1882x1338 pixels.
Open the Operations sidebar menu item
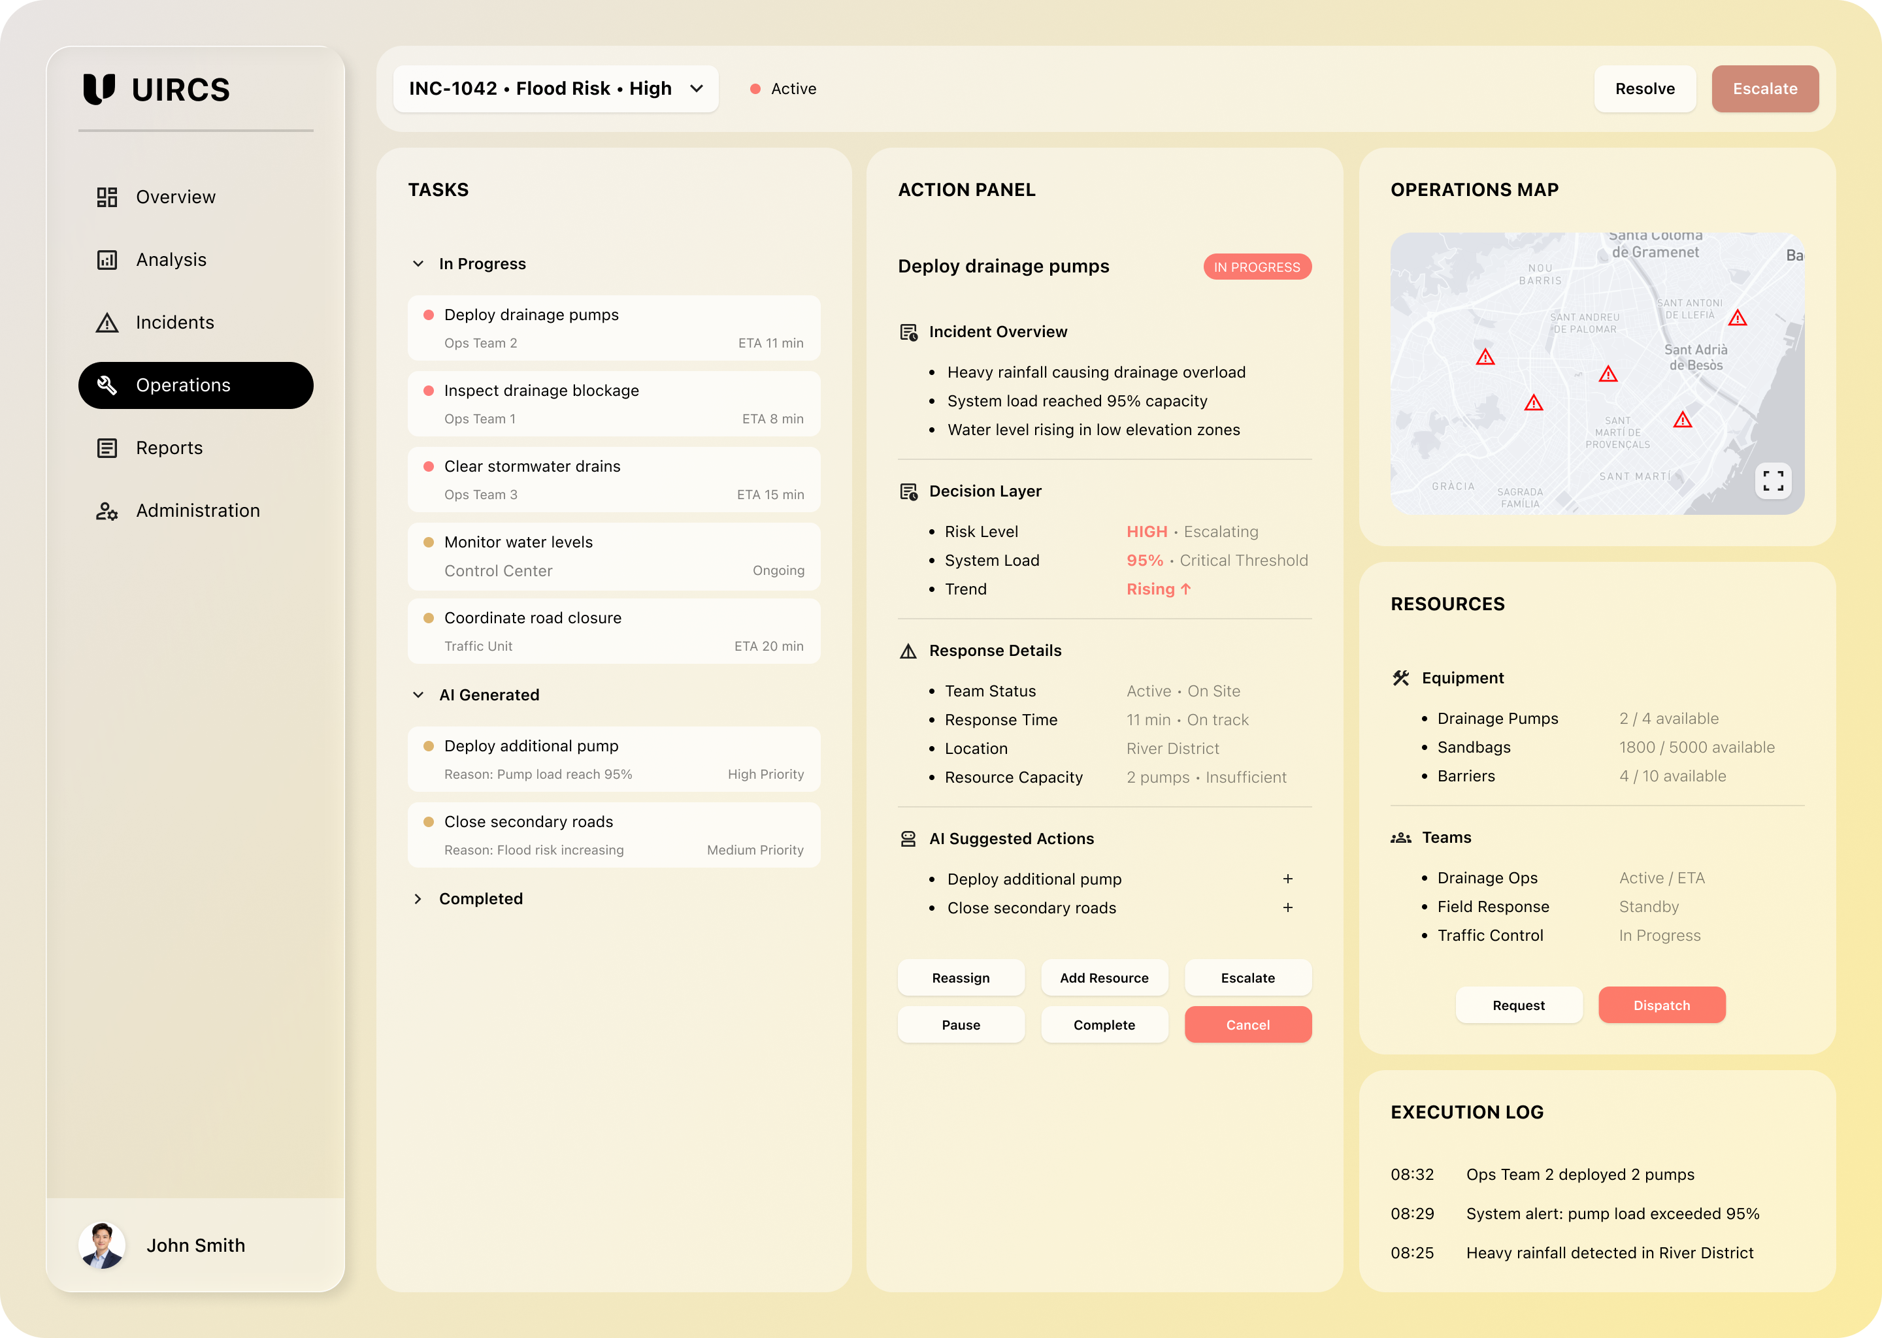click(196, 385)
